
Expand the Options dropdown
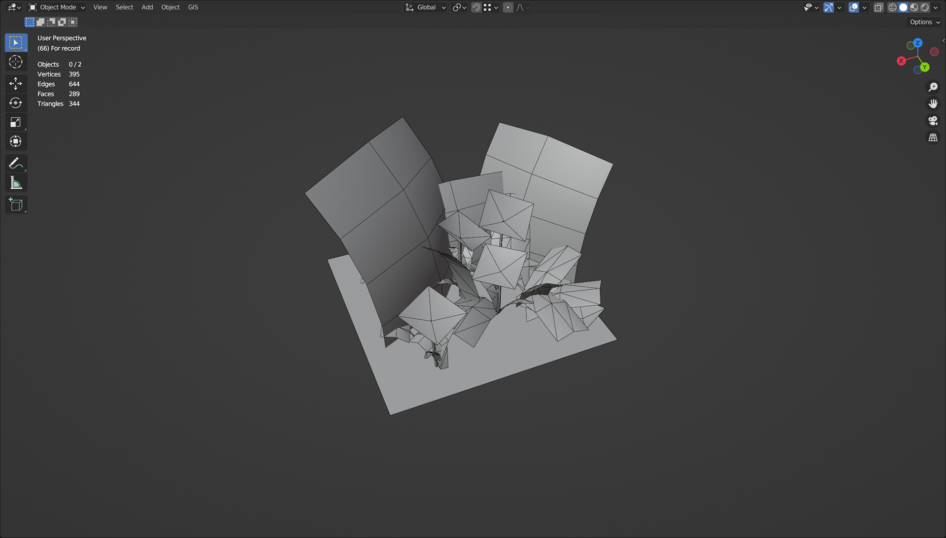(x=924, y=22)
